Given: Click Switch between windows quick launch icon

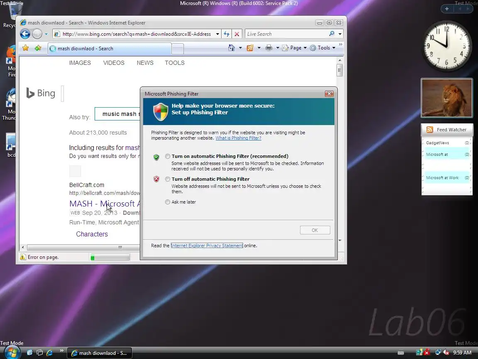Looking at the screenshot, I should click(x=40, y=353).
